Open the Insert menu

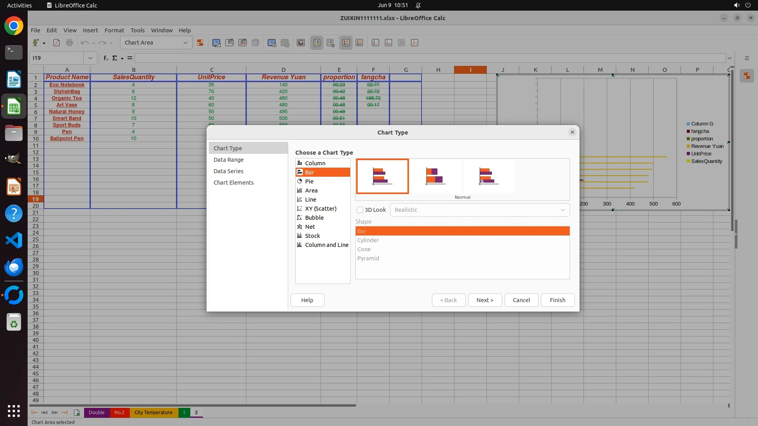tap(90, 30)
